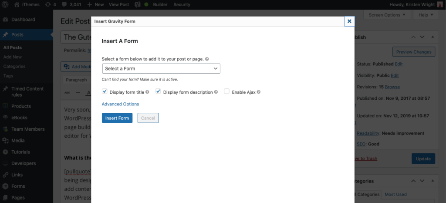Click help icon beside select-form instruction
The height and width of the screenshot is (203, 446).
[207, 59]
